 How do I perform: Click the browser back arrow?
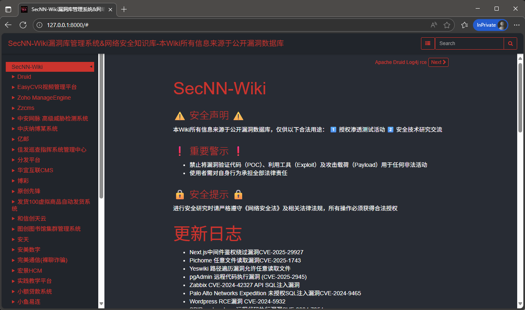8,25
